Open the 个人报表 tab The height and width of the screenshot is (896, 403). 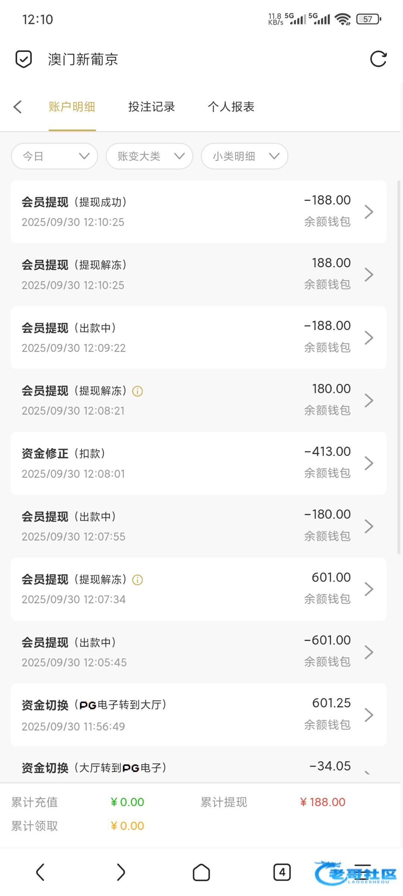click(x=231, y=107)
